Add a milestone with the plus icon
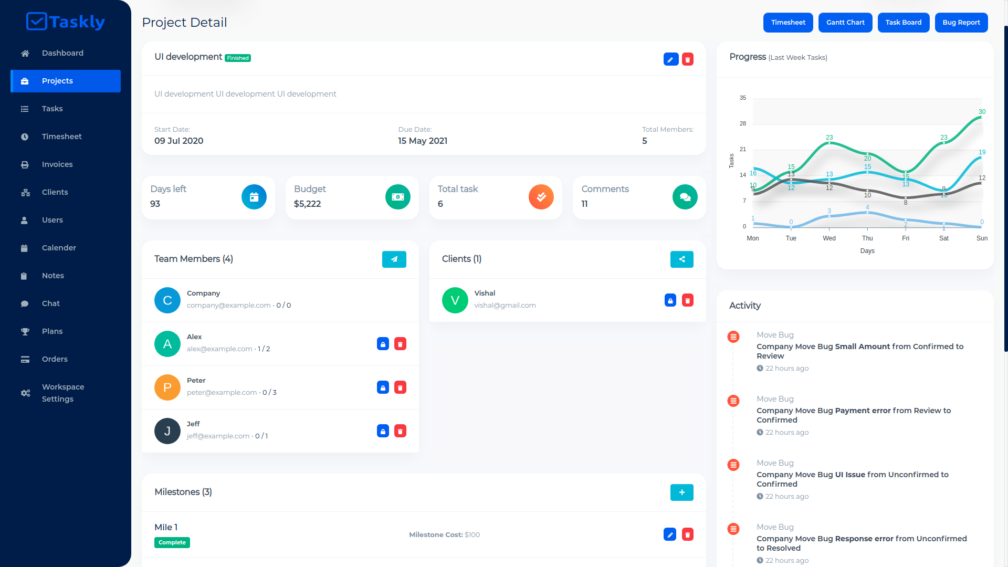Screen dimensions: 1008x567 pyautogui.click(x=681, y=492)
